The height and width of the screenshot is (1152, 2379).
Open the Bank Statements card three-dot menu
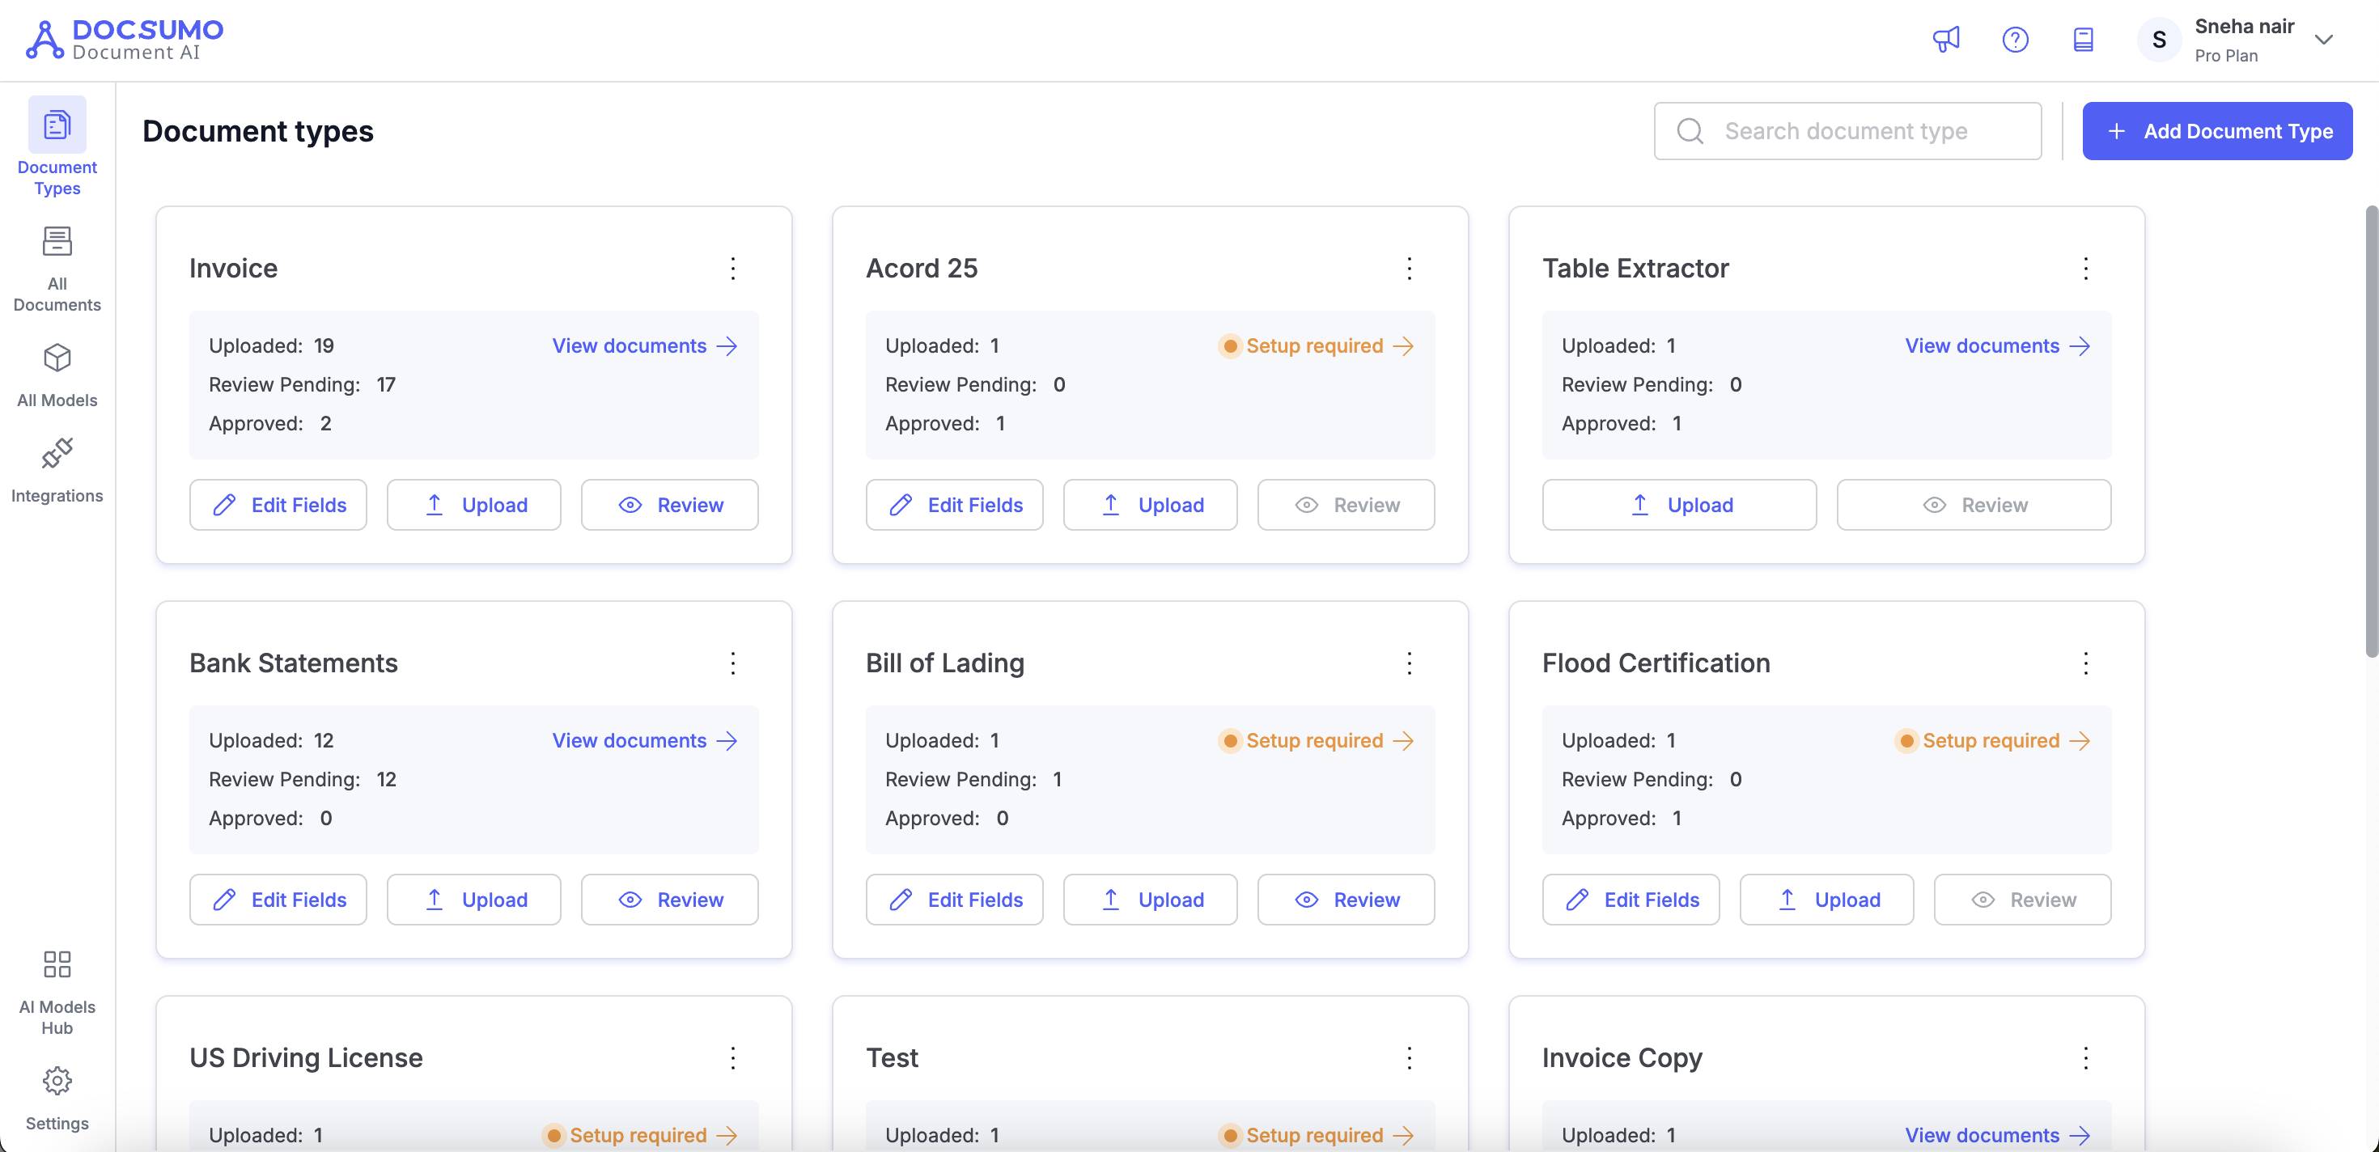pyautogui.click(x=733, y=663)
